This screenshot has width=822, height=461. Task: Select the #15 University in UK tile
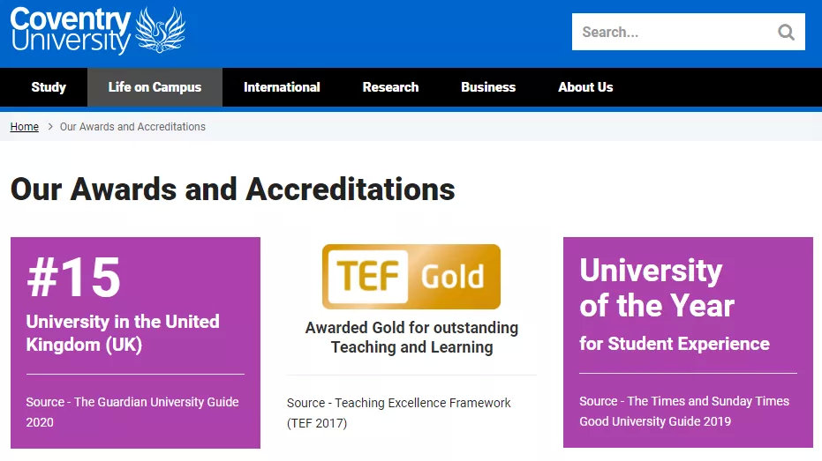[135, 343]
